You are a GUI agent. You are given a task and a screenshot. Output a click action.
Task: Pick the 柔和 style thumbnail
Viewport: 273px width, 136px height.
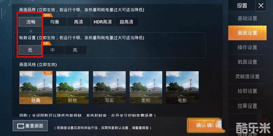(146, 87)
